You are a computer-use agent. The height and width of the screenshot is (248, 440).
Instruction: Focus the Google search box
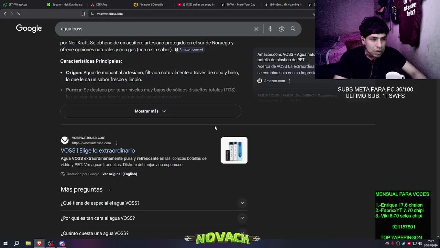(155, 29)
